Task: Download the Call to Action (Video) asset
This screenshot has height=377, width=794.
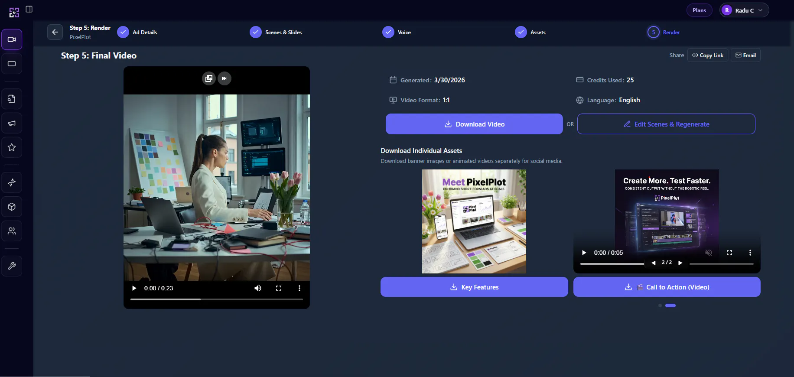Action: 667,287
